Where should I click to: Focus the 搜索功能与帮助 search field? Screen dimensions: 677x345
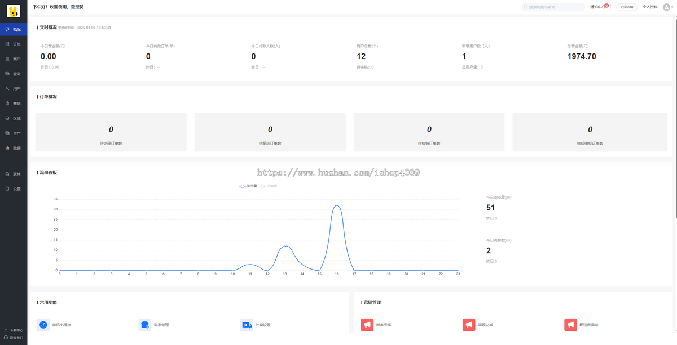553,7
